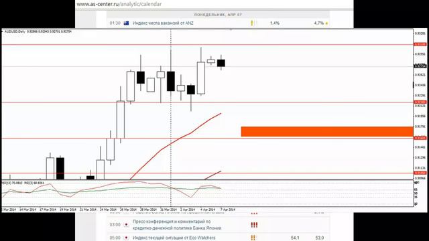Image resolution: width=429 pixels, height=241 pixels.
Task: Click the RSI indicator label in lower pane
Action: tap(23, 183)
